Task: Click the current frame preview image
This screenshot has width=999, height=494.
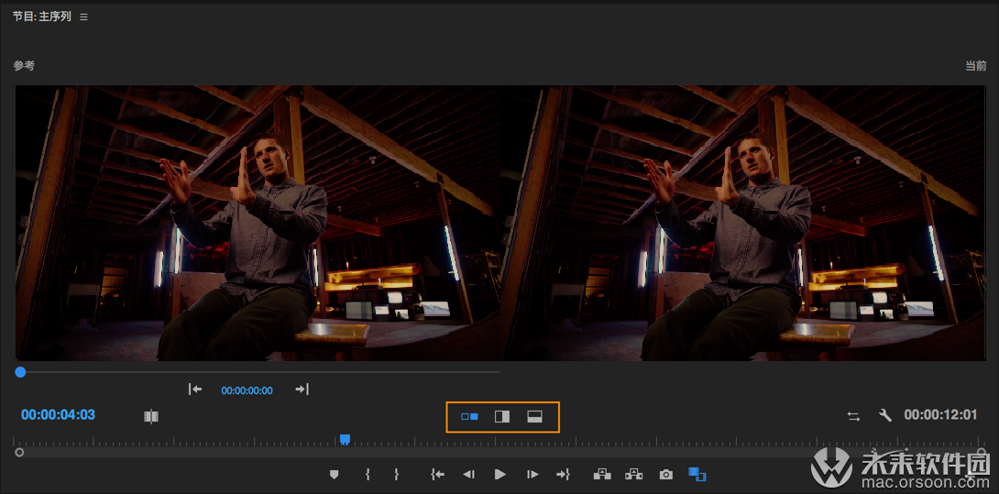Action: click(743, 223)
